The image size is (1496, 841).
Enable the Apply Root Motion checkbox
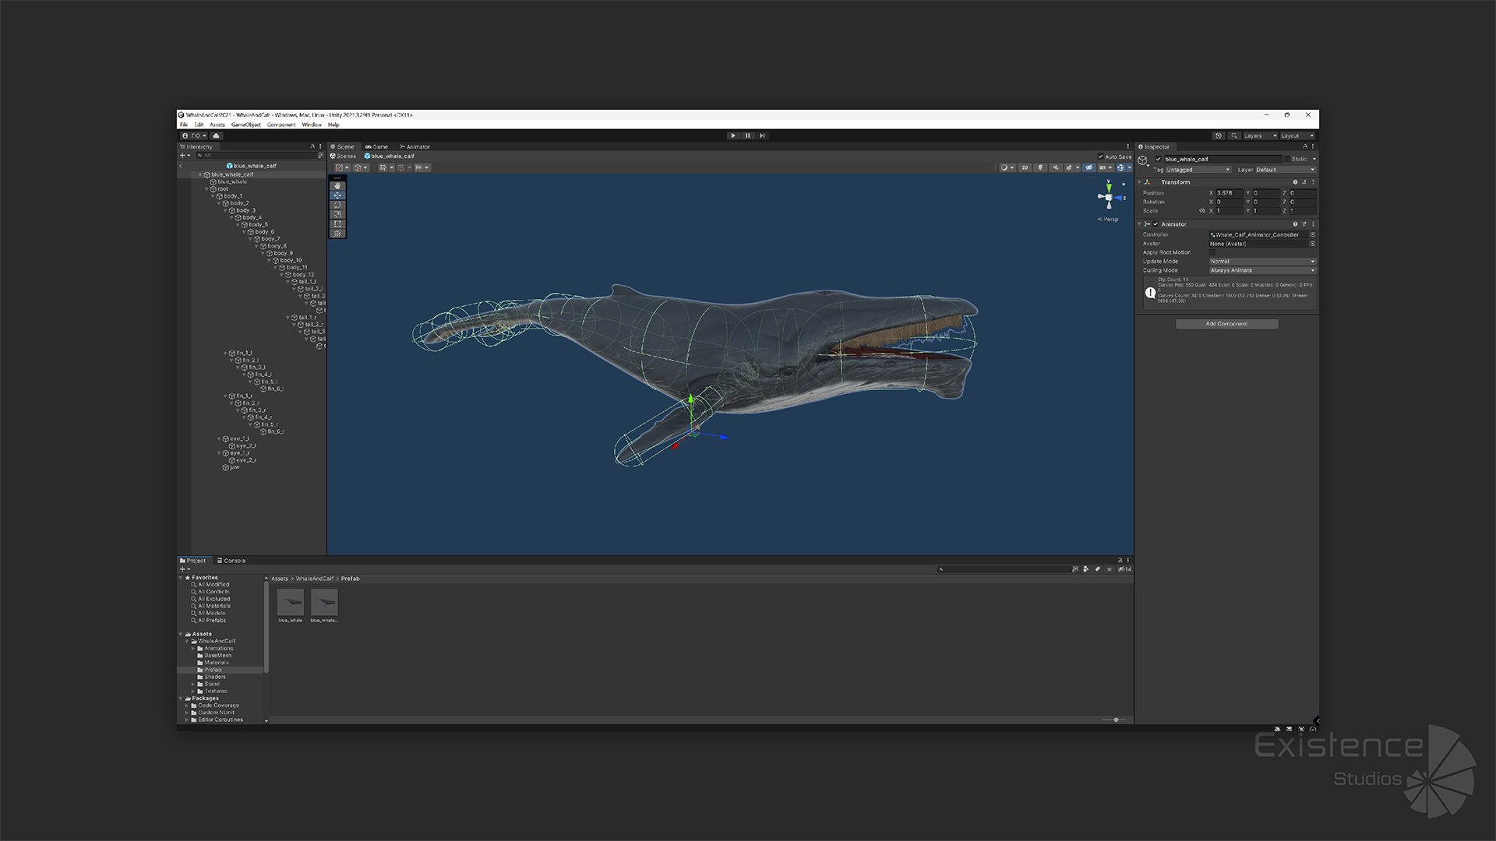(x=1212, y=252)
